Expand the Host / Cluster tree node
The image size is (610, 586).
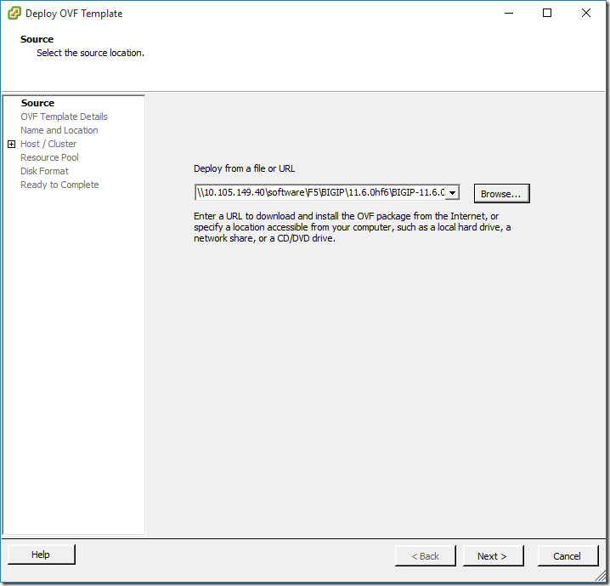[12, 145]
